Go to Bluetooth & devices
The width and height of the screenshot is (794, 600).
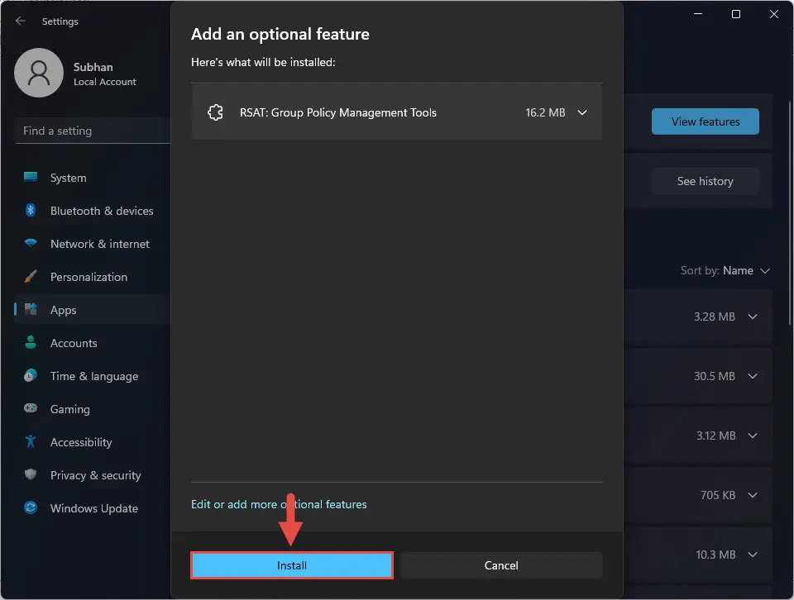pyautogui.click(x=102, y=211)
